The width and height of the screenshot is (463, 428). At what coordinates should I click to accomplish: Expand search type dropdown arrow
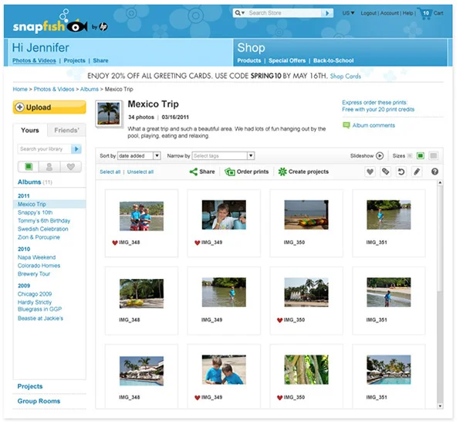point(243,13)
